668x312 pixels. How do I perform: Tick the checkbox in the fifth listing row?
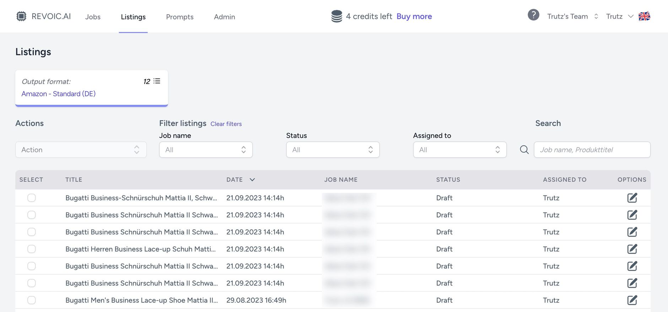coord(32,266)
